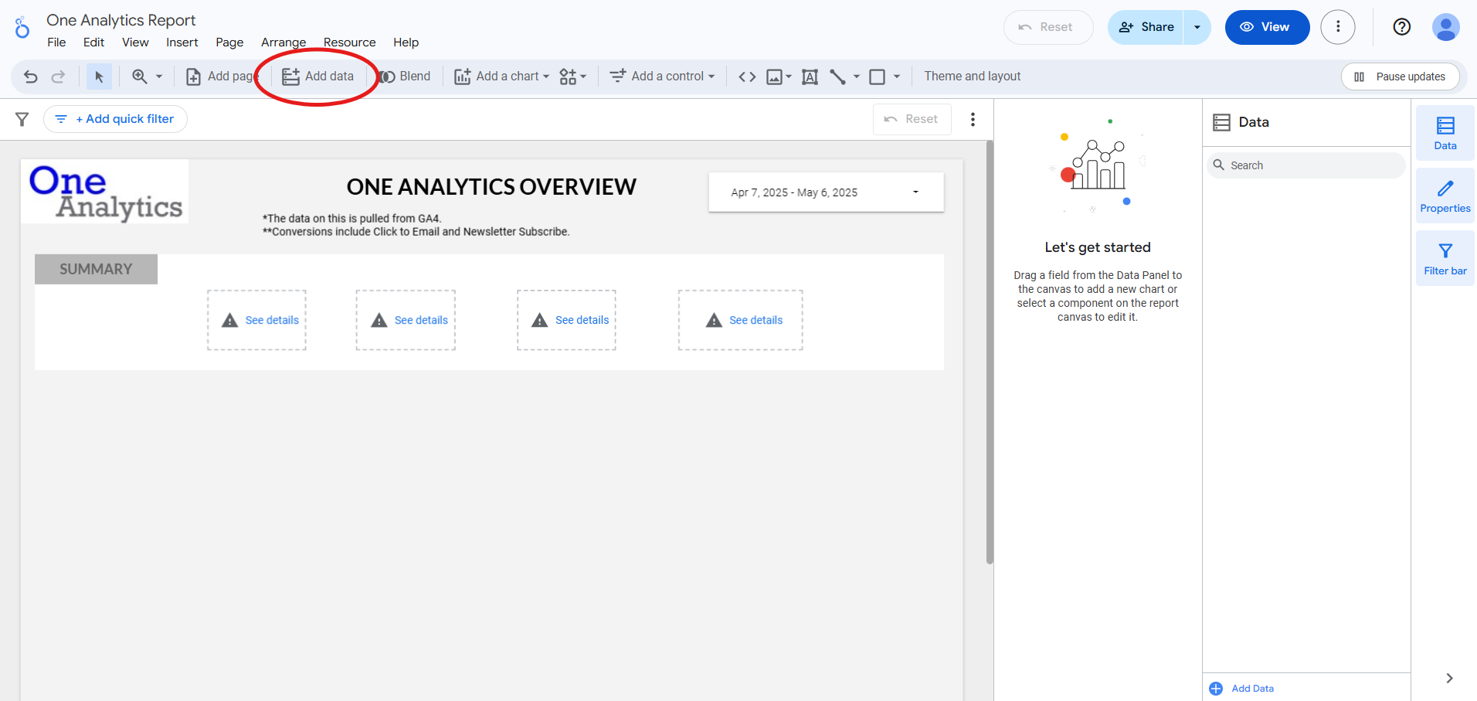
Task: Insert a text box
Action: [810, 77]
